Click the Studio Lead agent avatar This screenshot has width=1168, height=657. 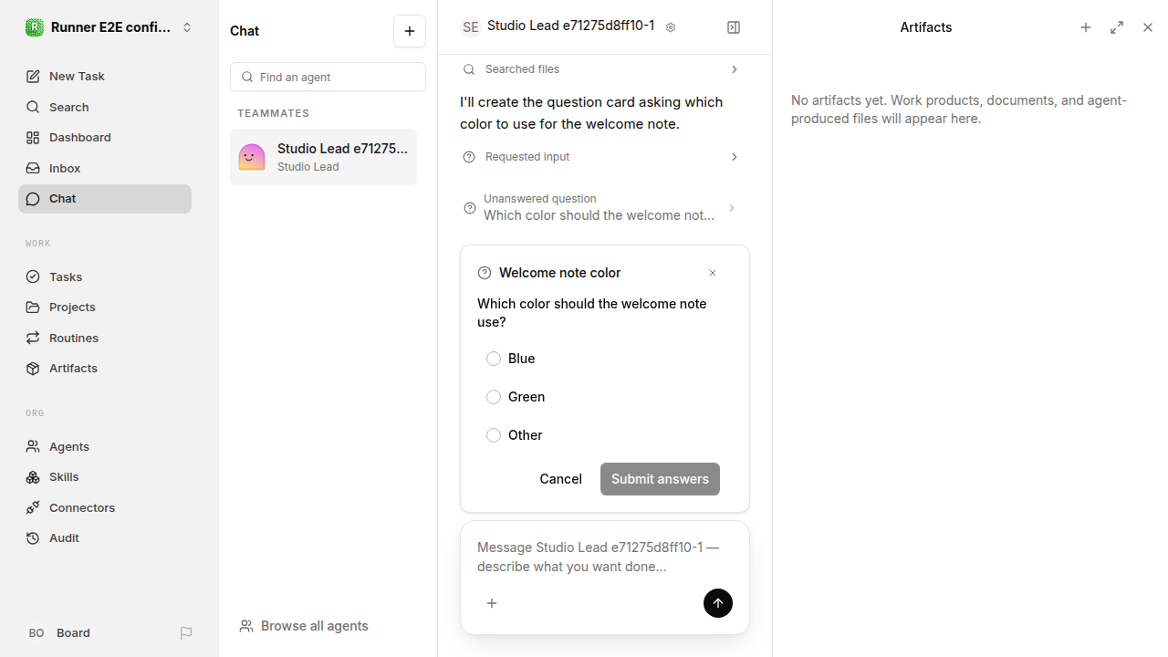coord(252,157)
